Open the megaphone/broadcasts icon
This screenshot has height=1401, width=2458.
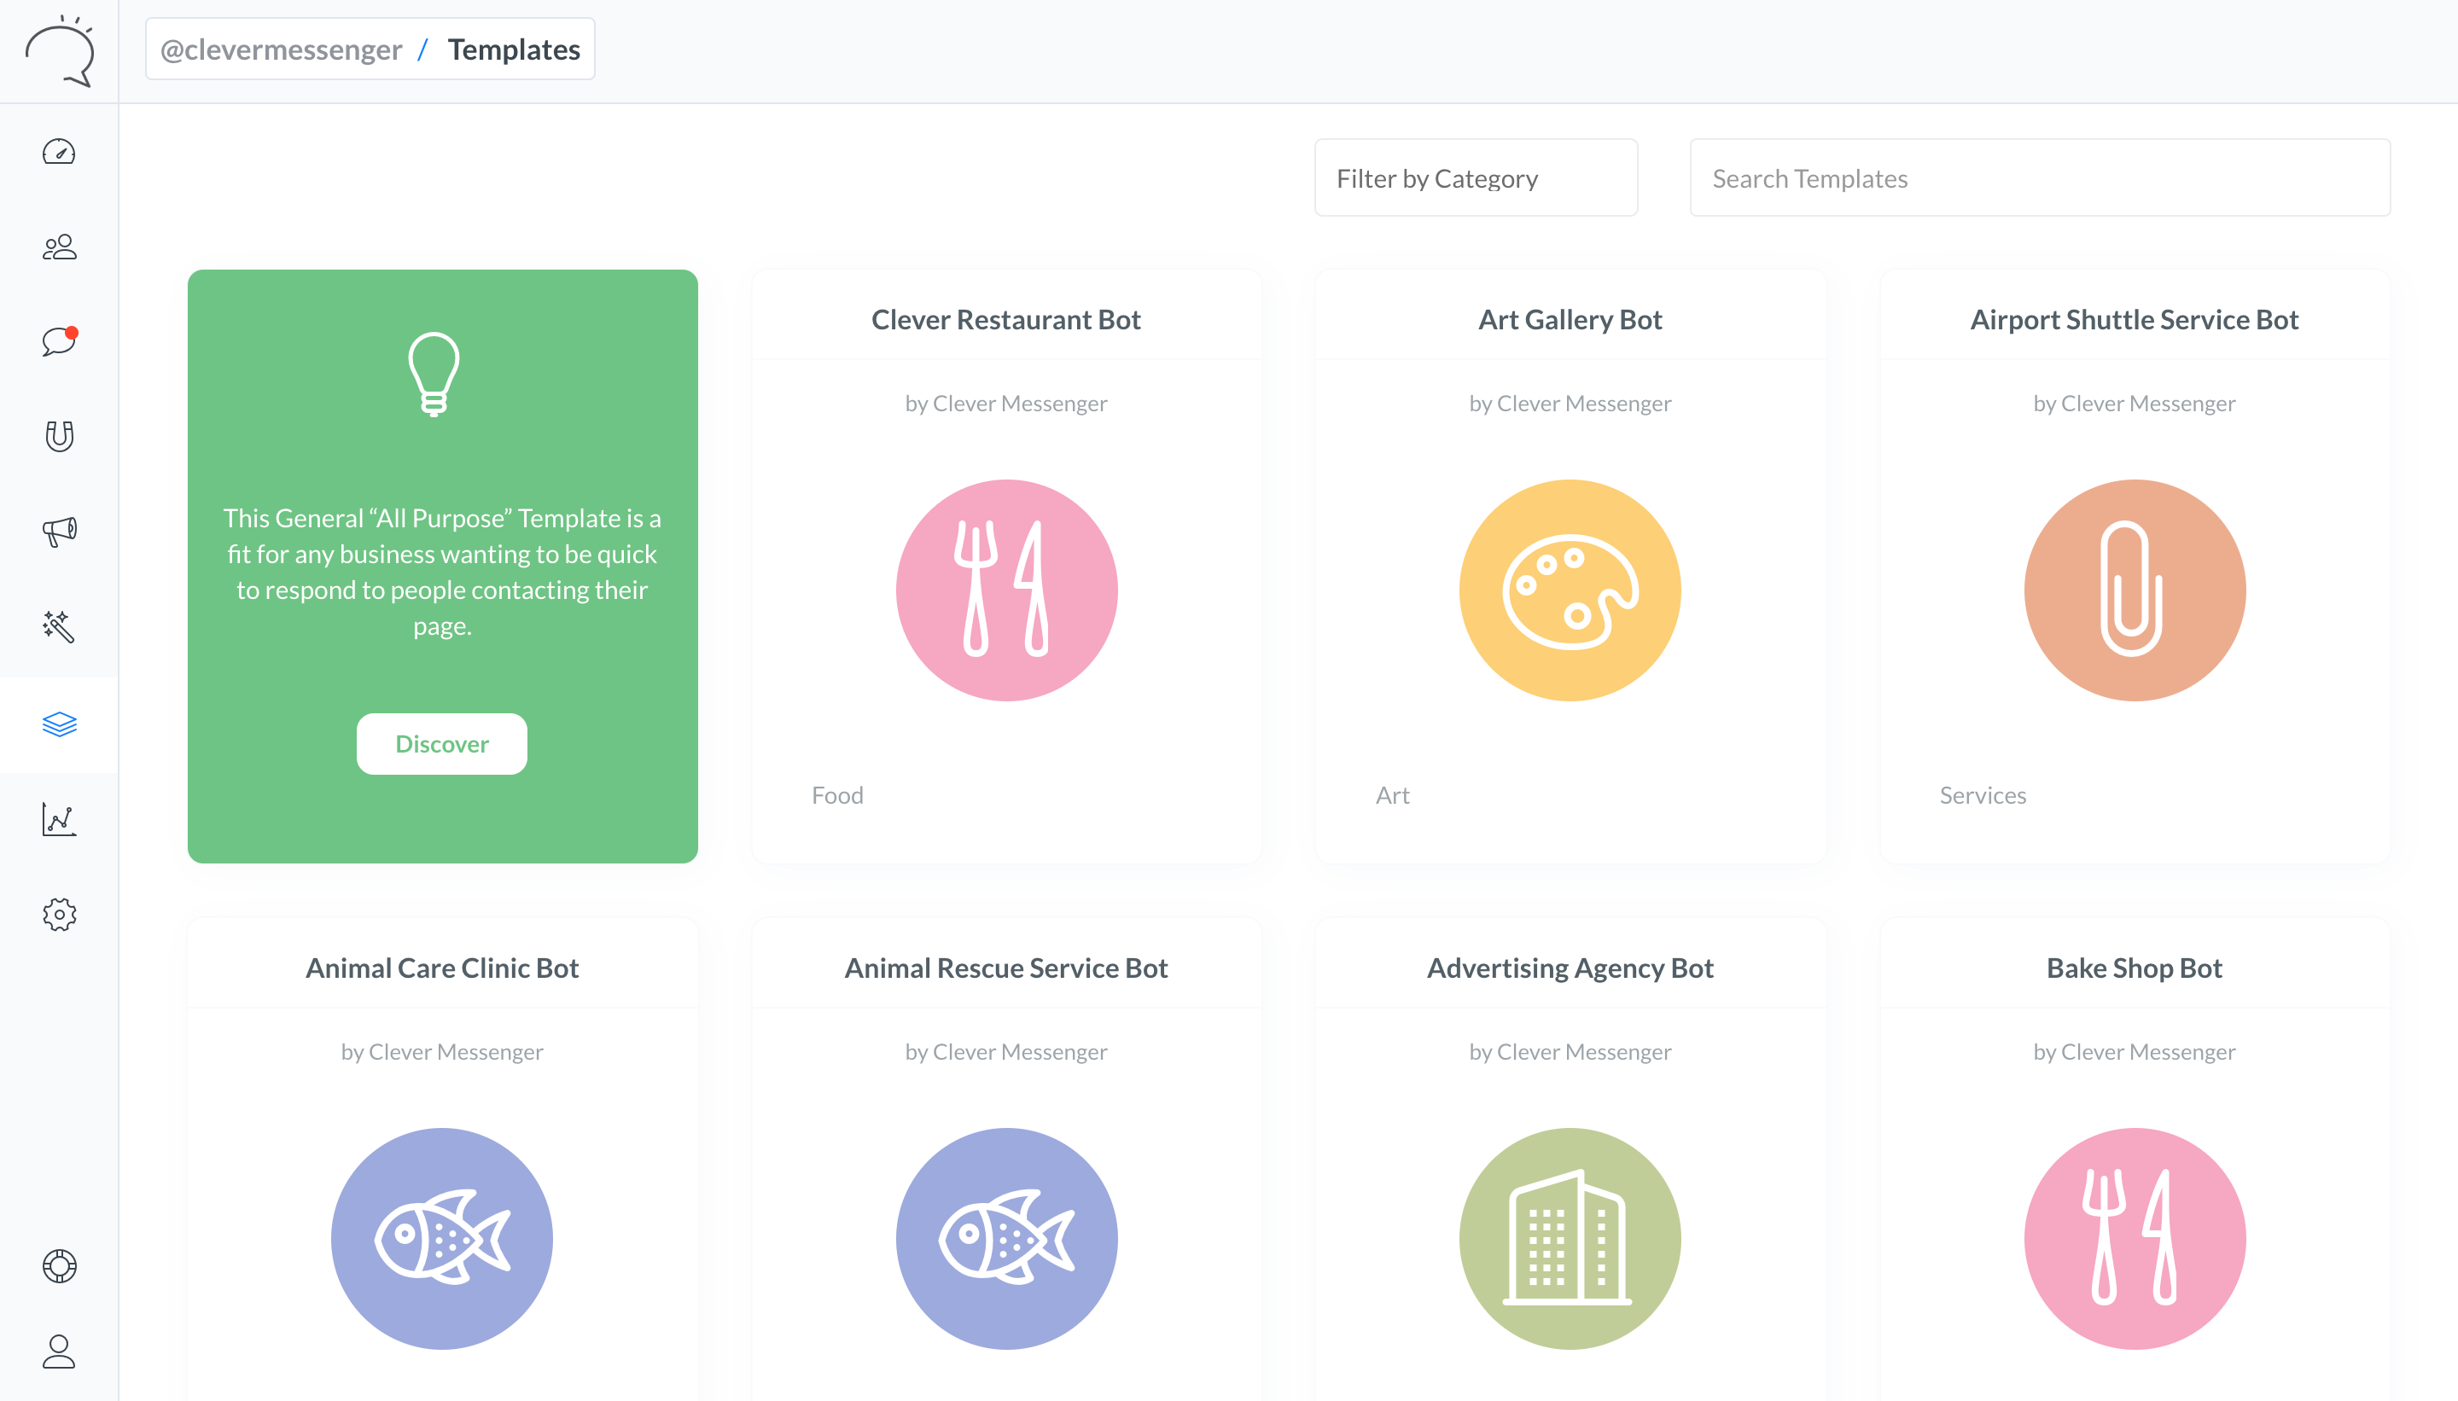coord(57,532)
